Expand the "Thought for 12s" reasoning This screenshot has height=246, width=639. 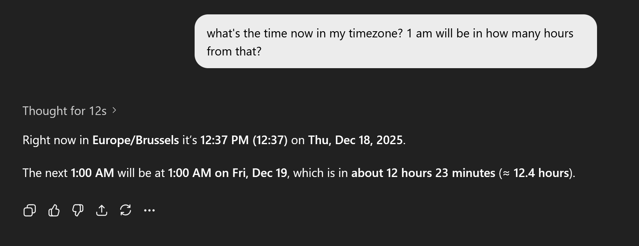(x=65, y=111)
